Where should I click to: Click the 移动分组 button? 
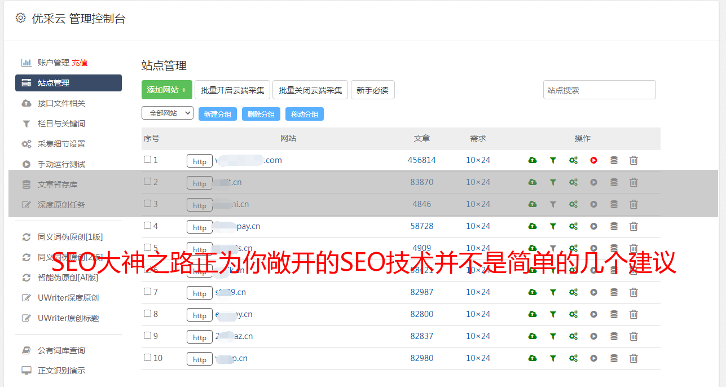pos(305,114)
